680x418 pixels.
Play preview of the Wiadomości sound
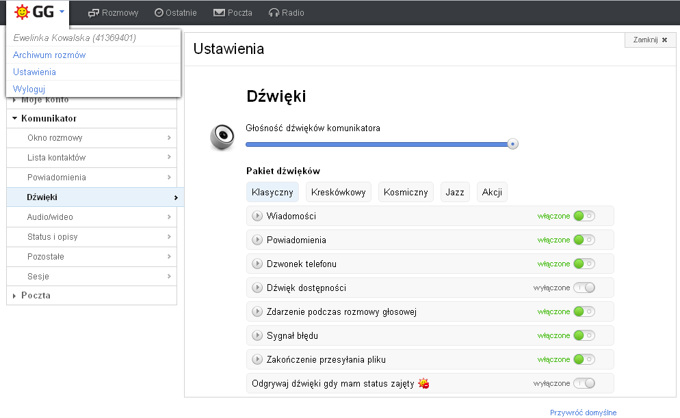(x=257, y=215)
